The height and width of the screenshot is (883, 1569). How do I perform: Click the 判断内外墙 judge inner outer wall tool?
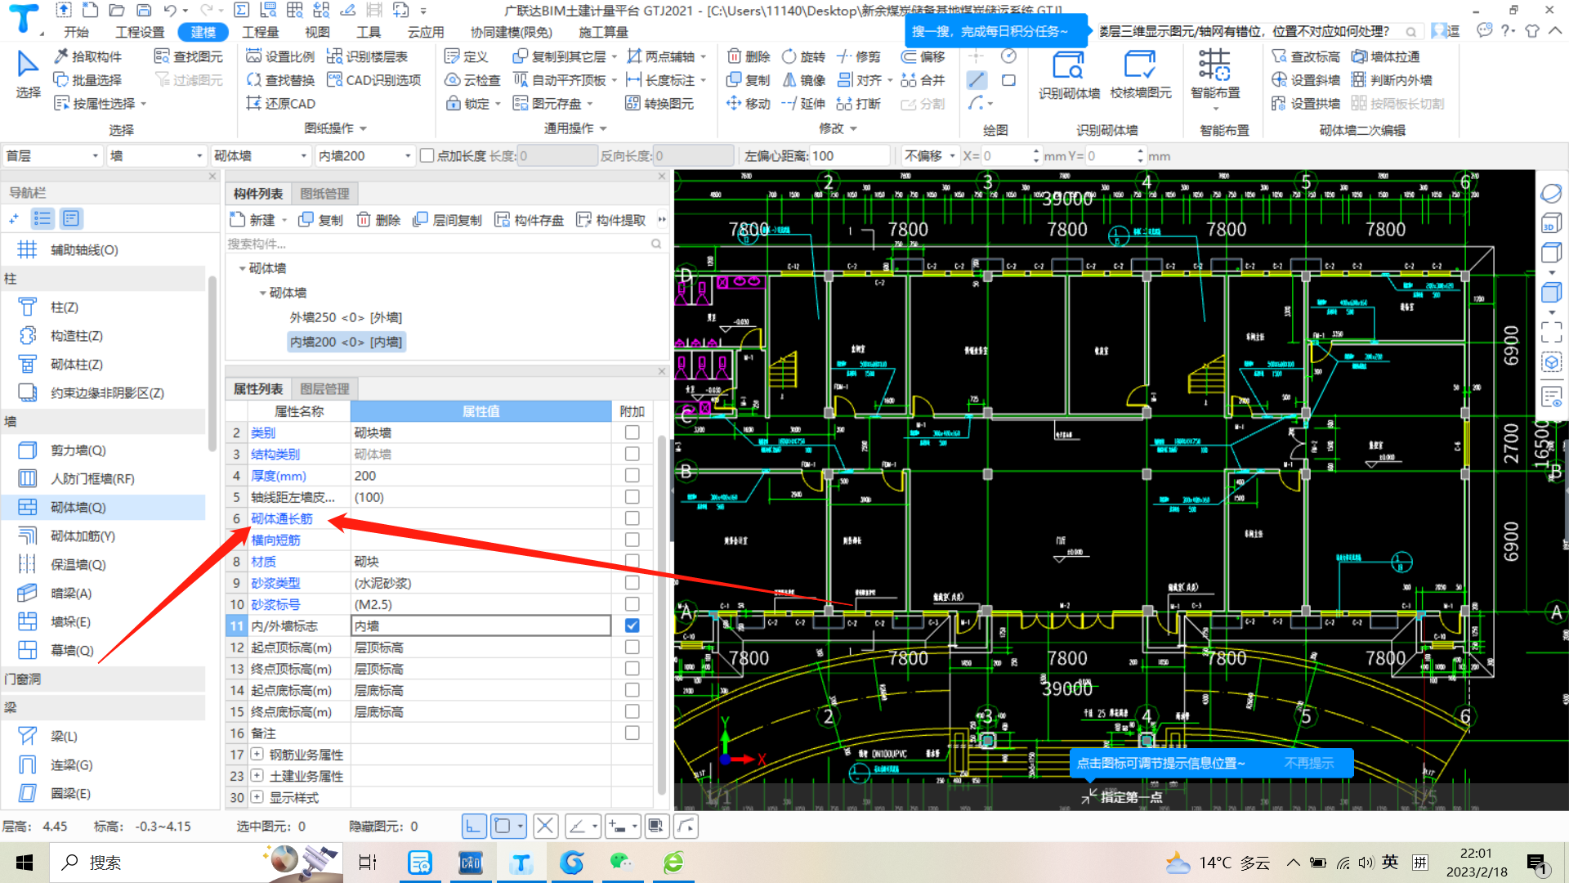(x=1392, y=80)
